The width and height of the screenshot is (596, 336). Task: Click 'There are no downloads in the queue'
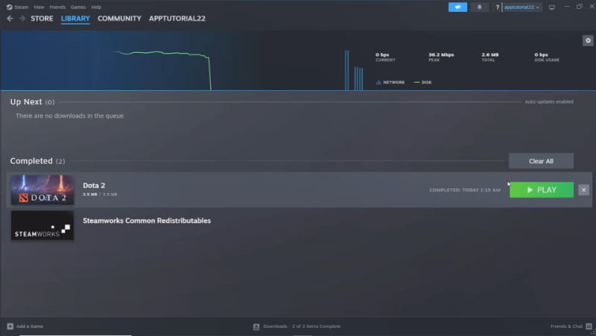pos(69,115)
